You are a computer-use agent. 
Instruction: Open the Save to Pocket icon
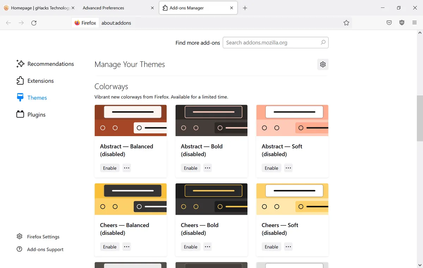coord(389,23)
